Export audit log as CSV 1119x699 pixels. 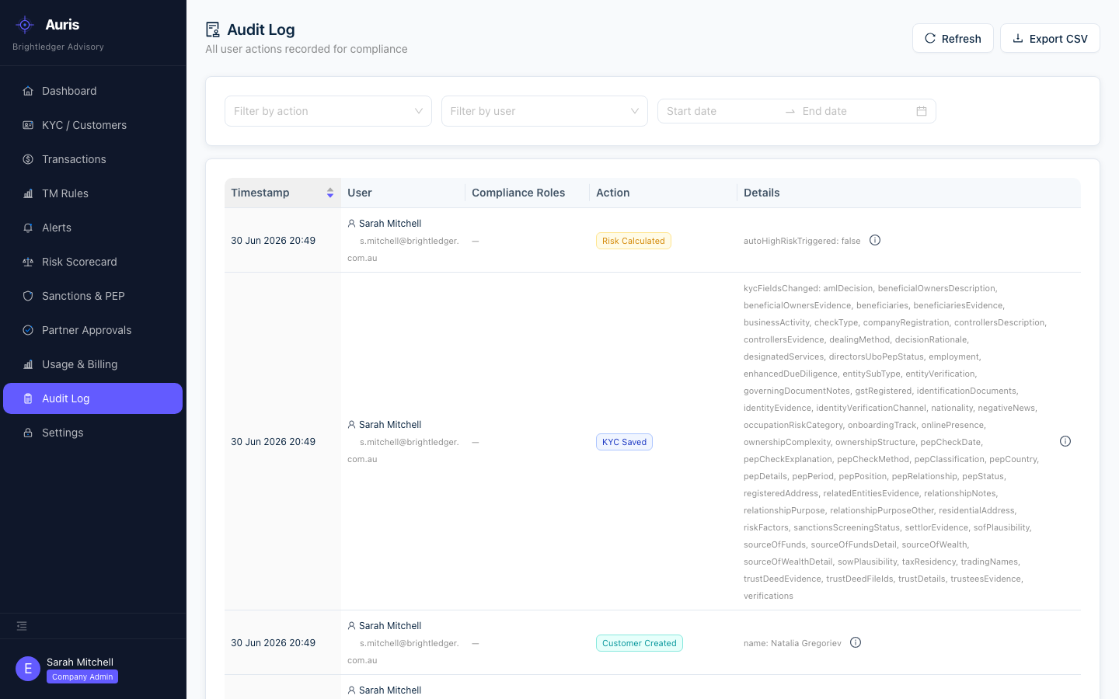click(x=1050, y=38)
